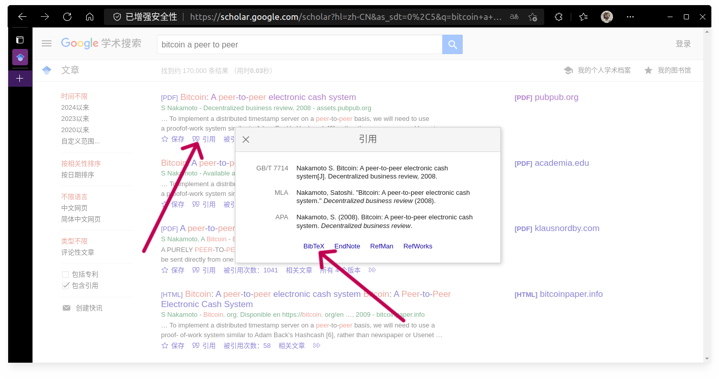The image size is (719, 379).
Task: Open the browser three-dot settings menu
Action: pyautogui.click(x=630, y=17)
